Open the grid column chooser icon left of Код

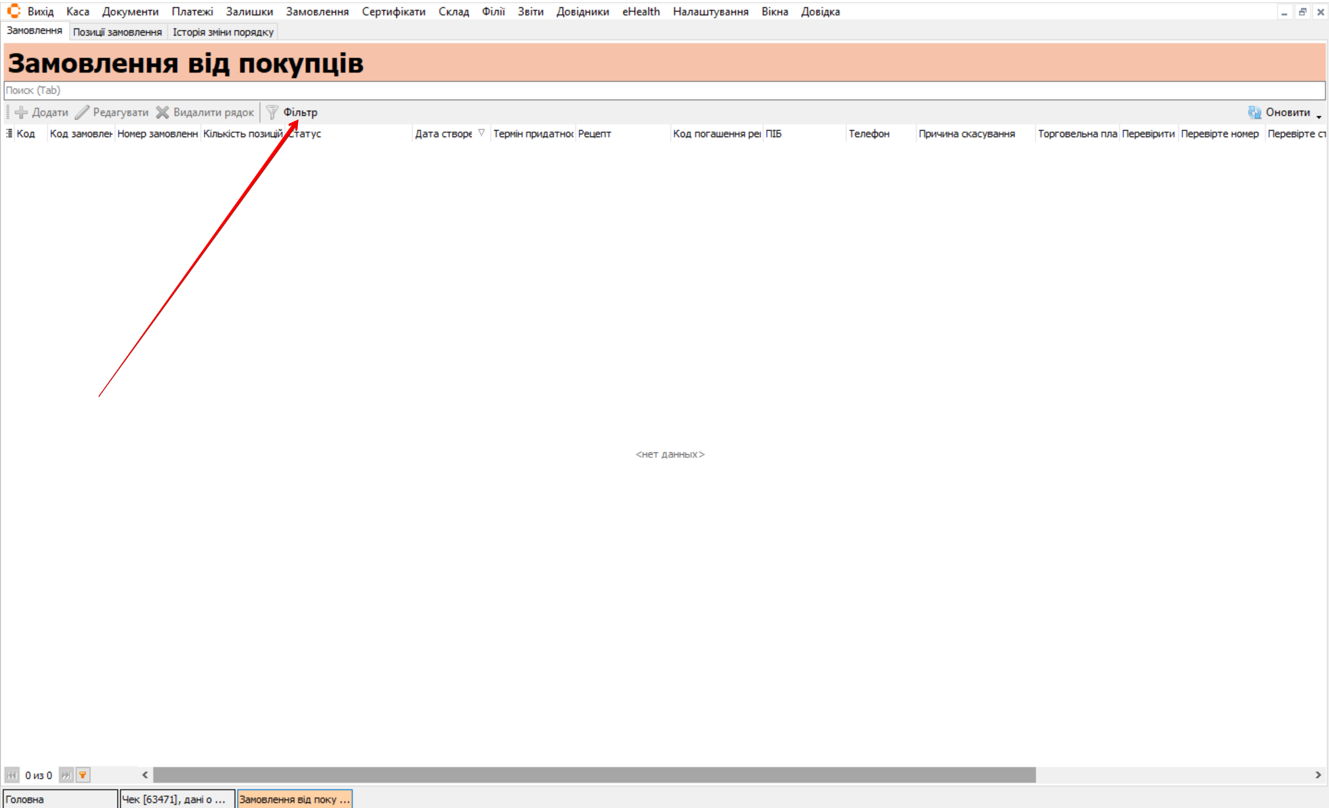(9, 134)
